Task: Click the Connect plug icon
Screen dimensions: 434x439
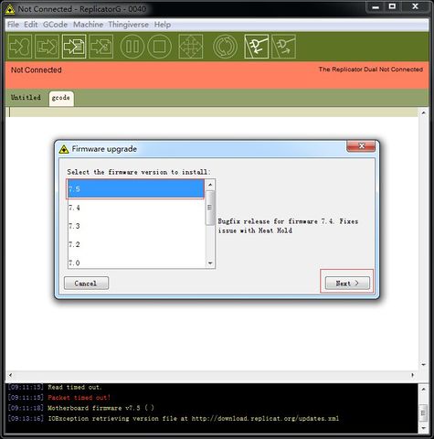Action: point(257,47)
